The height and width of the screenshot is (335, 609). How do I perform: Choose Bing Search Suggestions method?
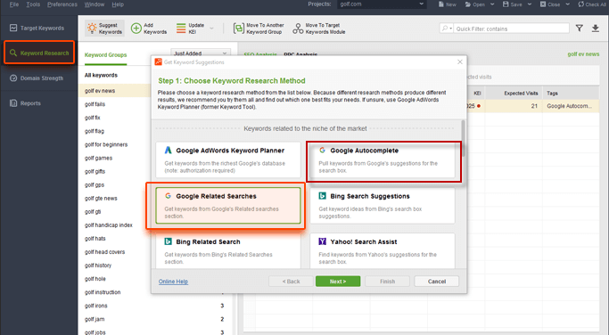[x=383, y=205]
